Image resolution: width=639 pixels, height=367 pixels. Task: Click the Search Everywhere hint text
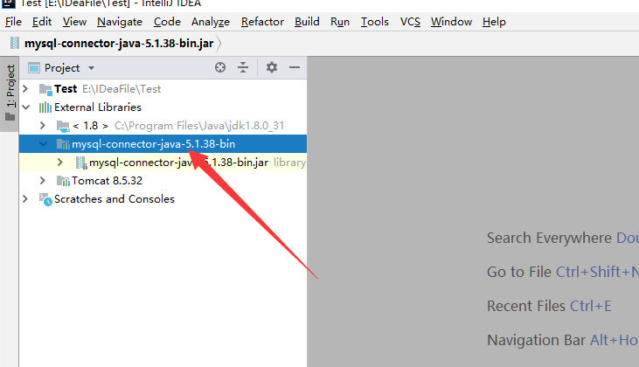pos(549,238)
